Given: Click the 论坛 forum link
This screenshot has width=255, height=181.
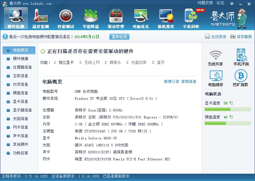Looking at the screenshot, I should 220,3.
